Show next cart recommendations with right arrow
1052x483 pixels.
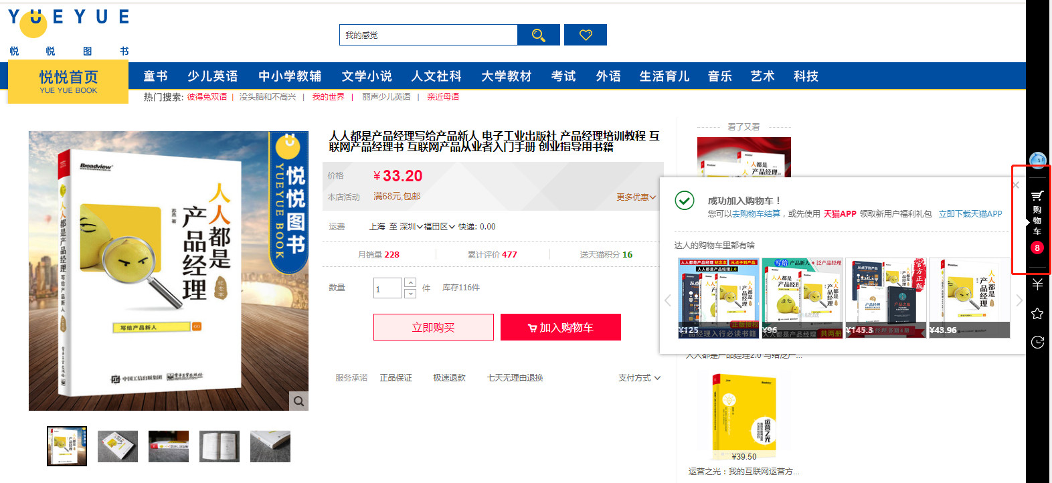[1019, 300]
